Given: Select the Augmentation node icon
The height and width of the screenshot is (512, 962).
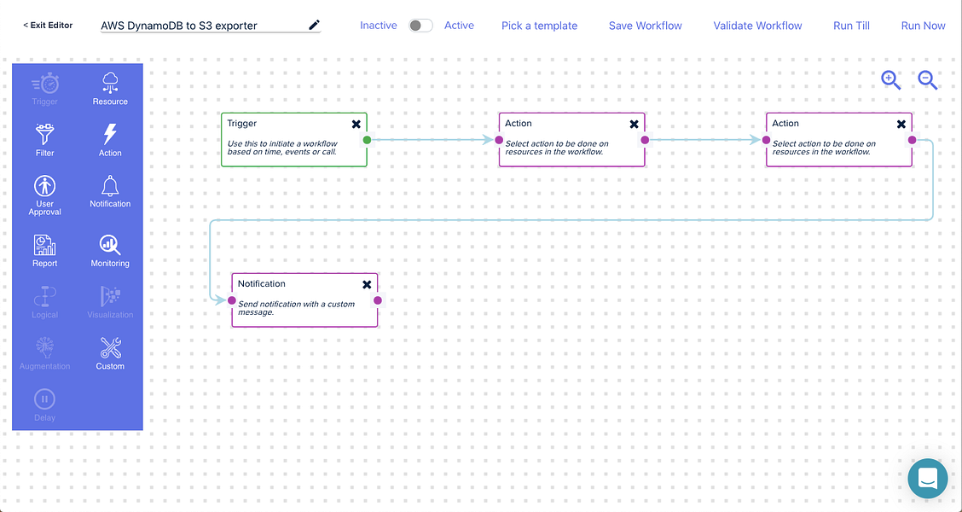Looking at the screenshot, I should [x=45, y=348].
